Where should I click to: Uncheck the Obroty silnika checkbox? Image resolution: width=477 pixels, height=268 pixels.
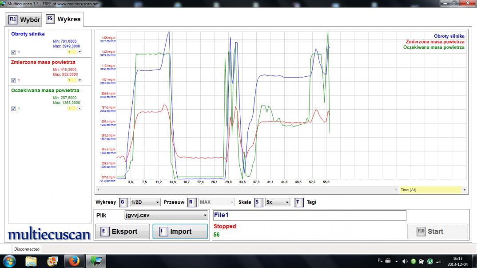click(x=13, y=52)
